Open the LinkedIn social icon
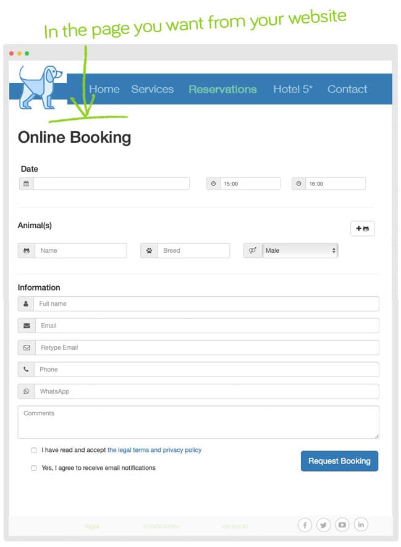401x547 pixels. (x=361, y=524)
